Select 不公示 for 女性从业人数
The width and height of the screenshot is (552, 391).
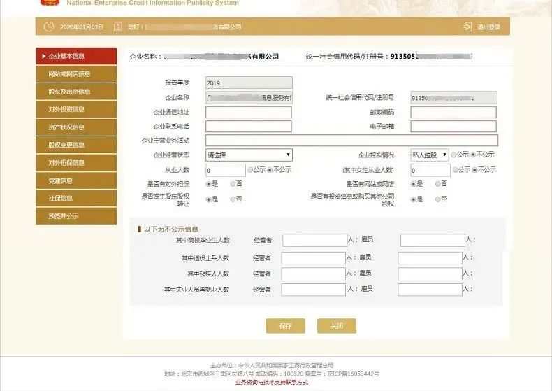(x=475, y=170)
